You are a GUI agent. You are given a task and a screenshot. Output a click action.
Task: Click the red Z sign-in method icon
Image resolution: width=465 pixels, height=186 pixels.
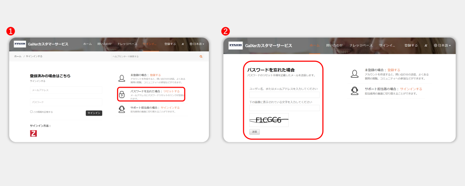pyautogui.click(x=33, y=133)
